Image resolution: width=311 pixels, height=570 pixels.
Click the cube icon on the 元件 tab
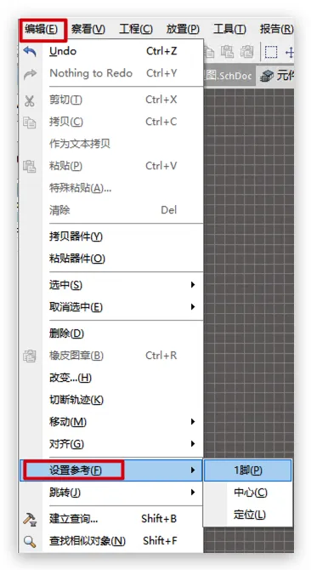(267, 77)
